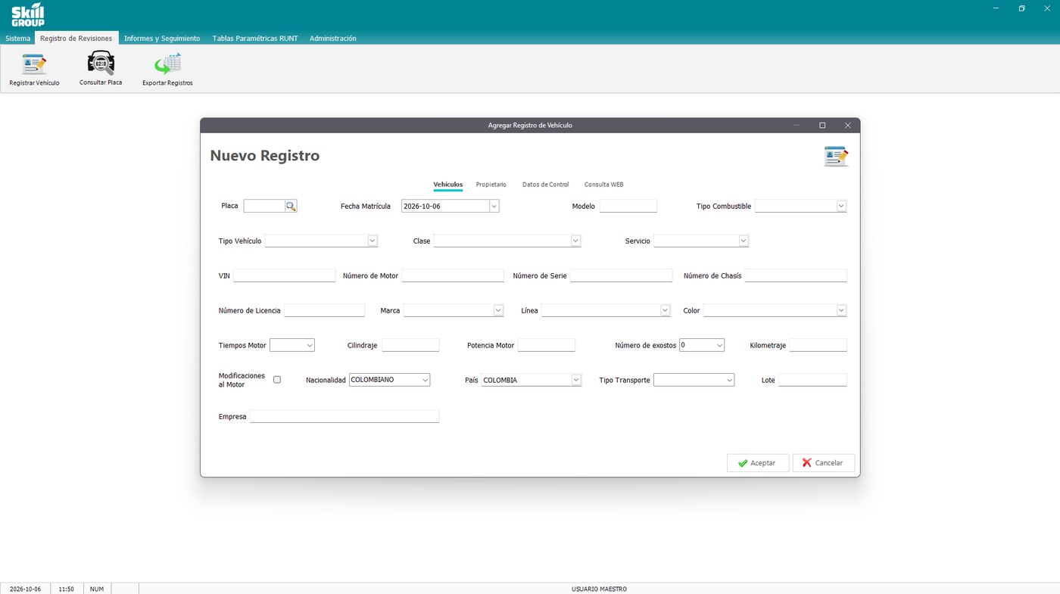
Task: Expand the Clase dropdown
Action: pyautogui.click(x=575, y=241)
